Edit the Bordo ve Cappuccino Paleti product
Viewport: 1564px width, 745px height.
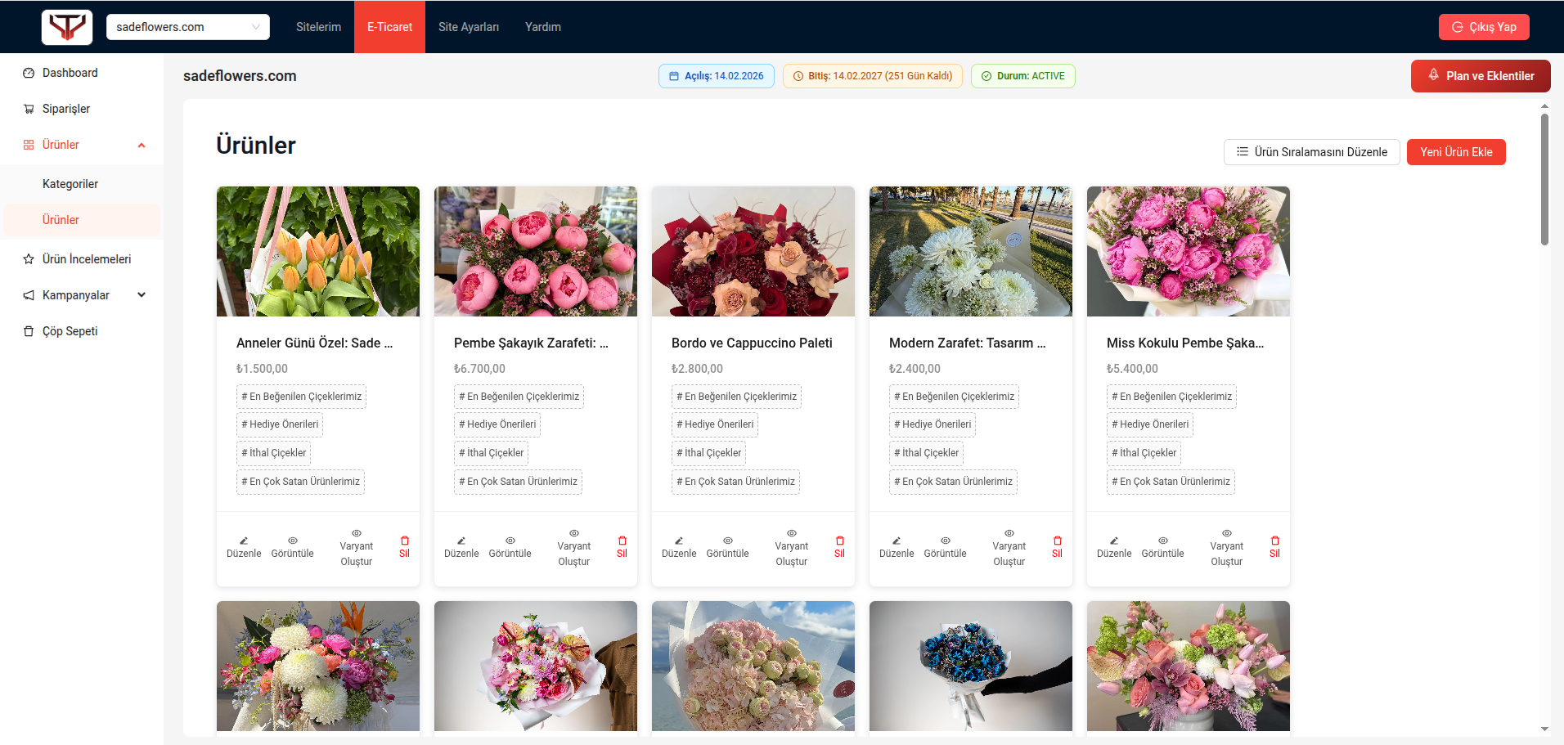point(679,548)
